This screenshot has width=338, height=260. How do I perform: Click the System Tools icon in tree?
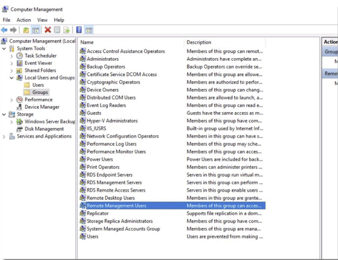12,48
